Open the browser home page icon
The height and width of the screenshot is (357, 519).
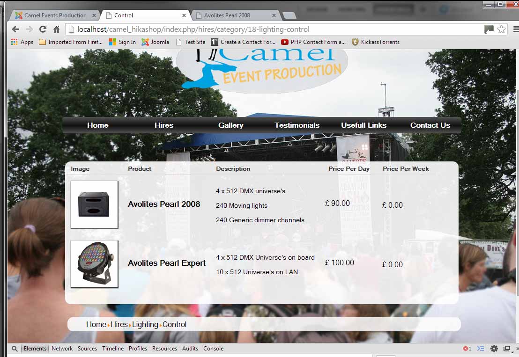coord(56,29)
